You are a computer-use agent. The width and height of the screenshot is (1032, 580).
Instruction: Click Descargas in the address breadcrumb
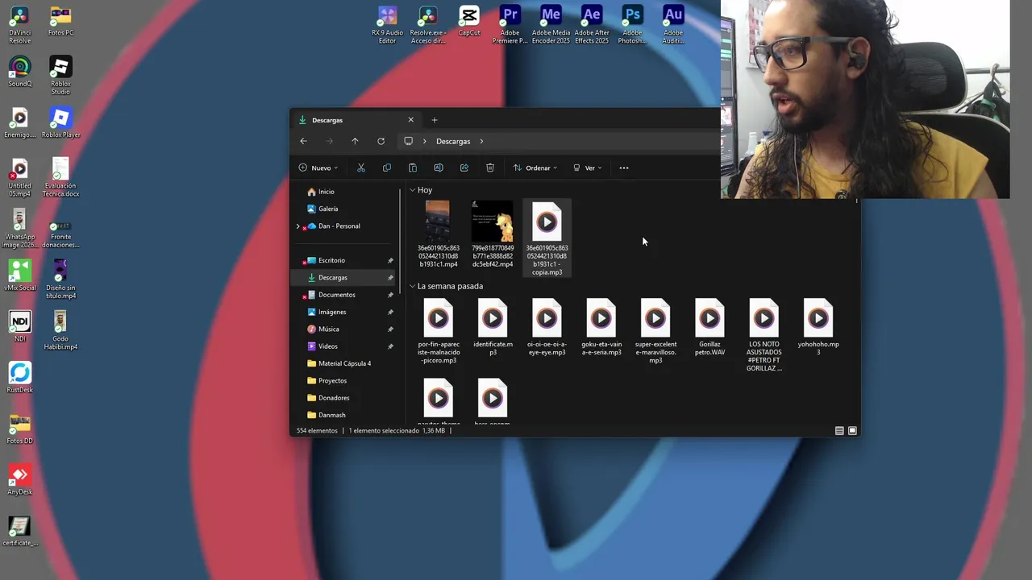point(453,141)
